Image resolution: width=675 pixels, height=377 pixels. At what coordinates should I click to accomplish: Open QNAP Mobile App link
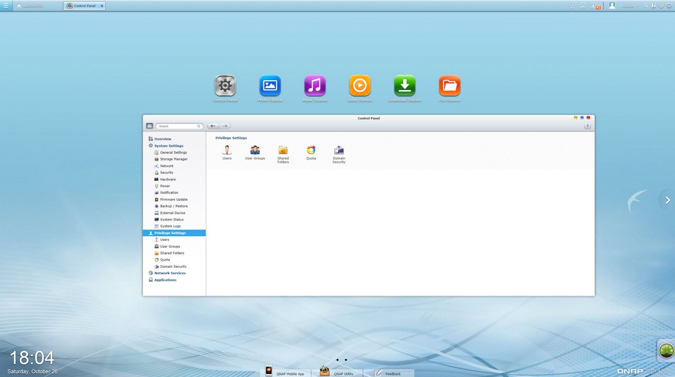pos(285,372)
